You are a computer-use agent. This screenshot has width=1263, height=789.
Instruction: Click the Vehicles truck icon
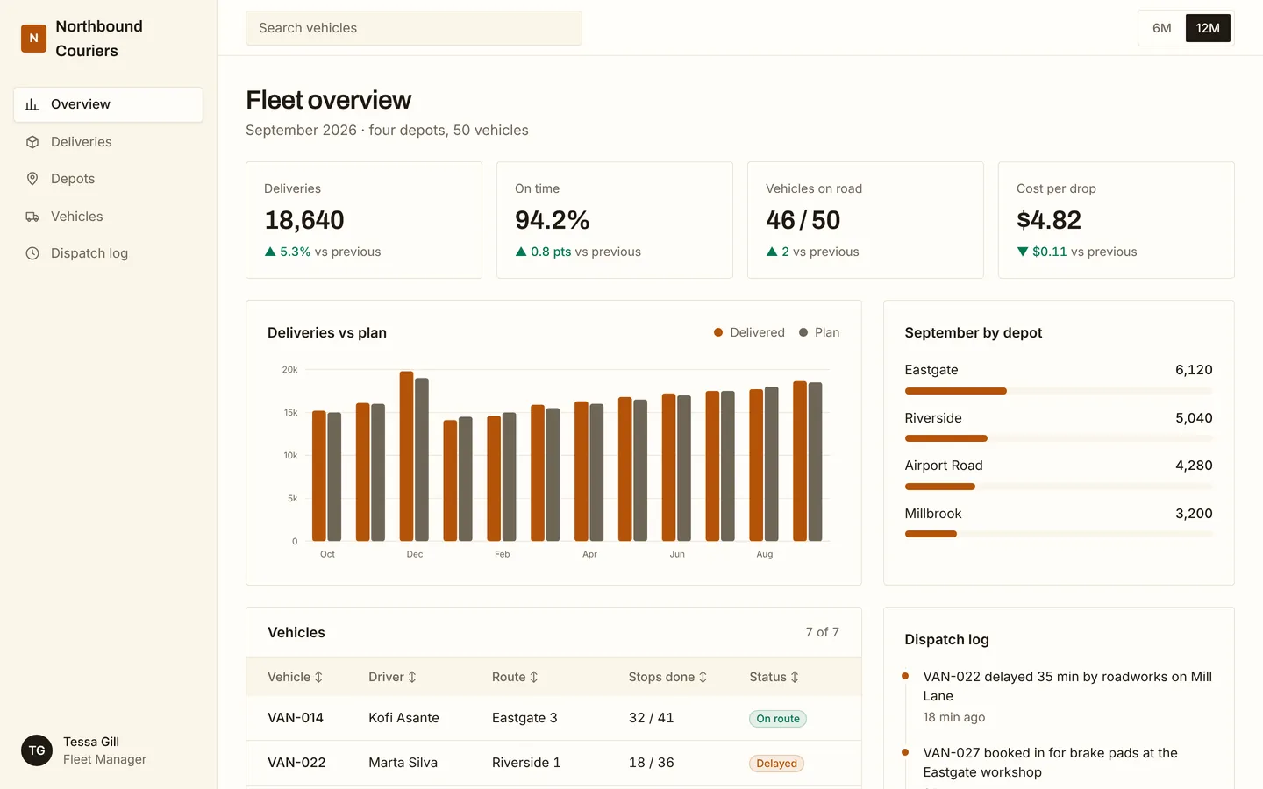32,217
